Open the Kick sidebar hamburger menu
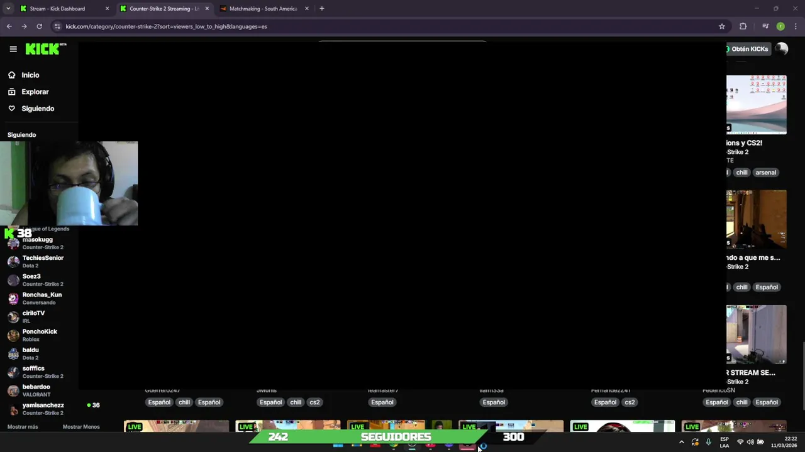 point(13,49)
